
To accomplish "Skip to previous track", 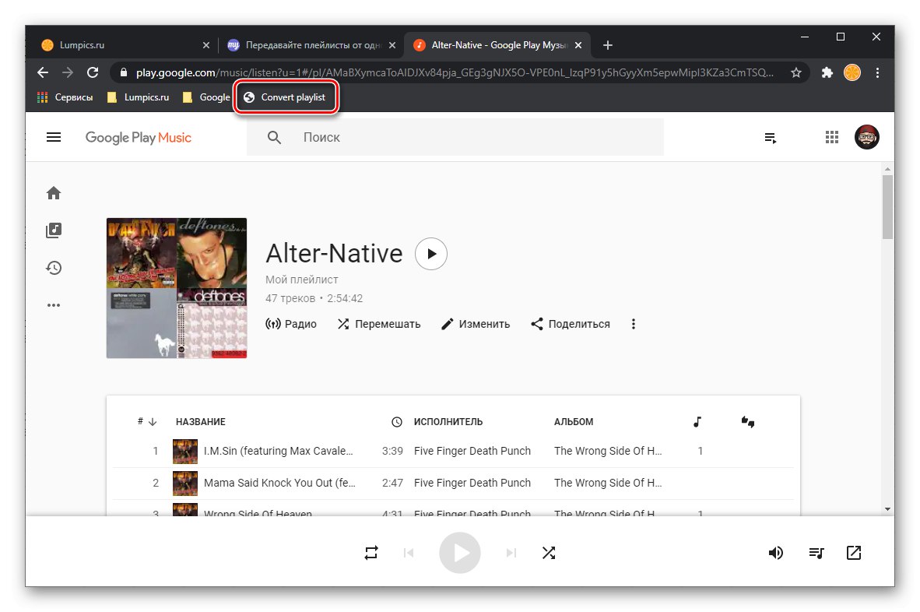I will (409, 553).
